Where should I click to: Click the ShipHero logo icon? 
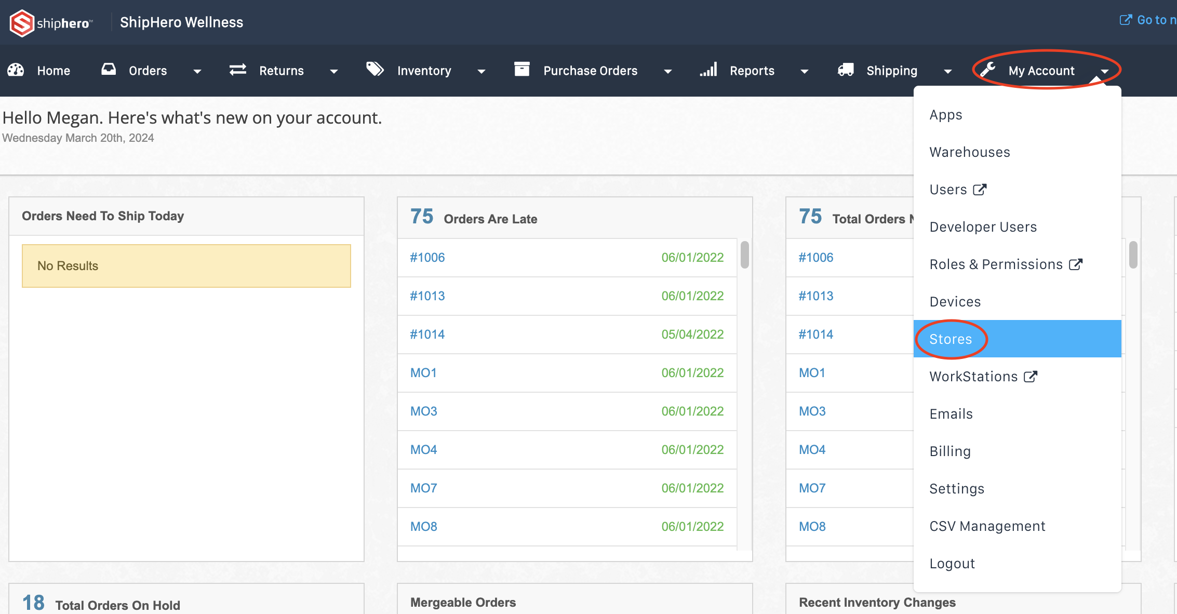coord(20,21)
